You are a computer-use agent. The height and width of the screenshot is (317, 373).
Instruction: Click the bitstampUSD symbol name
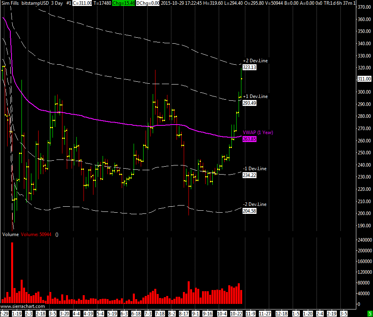[x=35, y=3]
